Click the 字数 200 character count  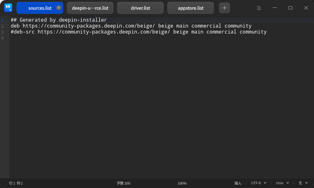[x=123, y=183]
